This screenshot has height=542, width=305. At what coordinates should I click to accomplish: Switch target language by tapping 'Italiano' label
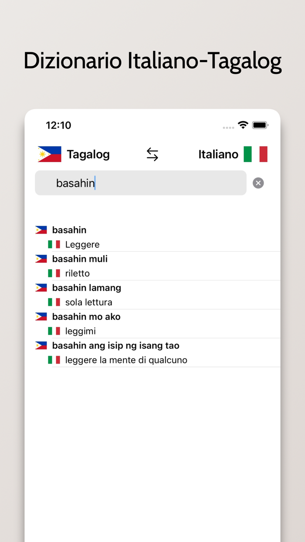click(x=218, y=154)
